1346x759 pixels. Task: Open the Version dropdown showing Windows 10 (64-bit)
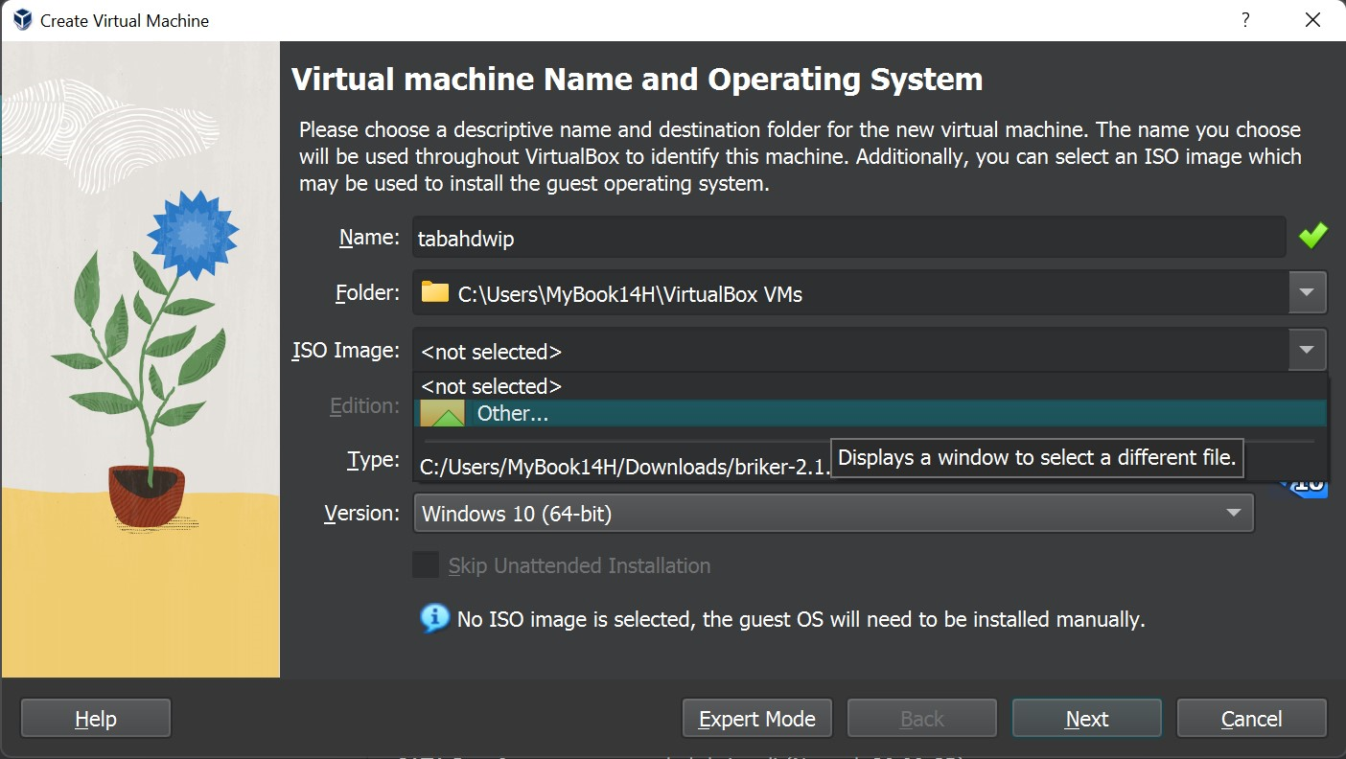point(833,514)
